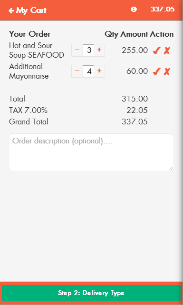
Task: Confirm the Hot and Sour Soup checkmark
Action: tap(156, 51)
